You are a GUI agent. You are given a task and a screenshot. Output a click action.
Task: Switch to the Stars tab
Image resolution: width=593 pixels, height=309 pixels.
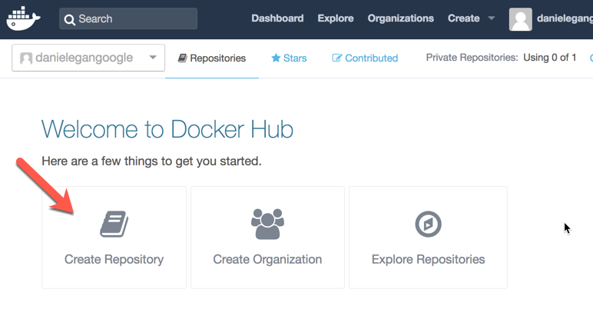click(x=289, y=58)
